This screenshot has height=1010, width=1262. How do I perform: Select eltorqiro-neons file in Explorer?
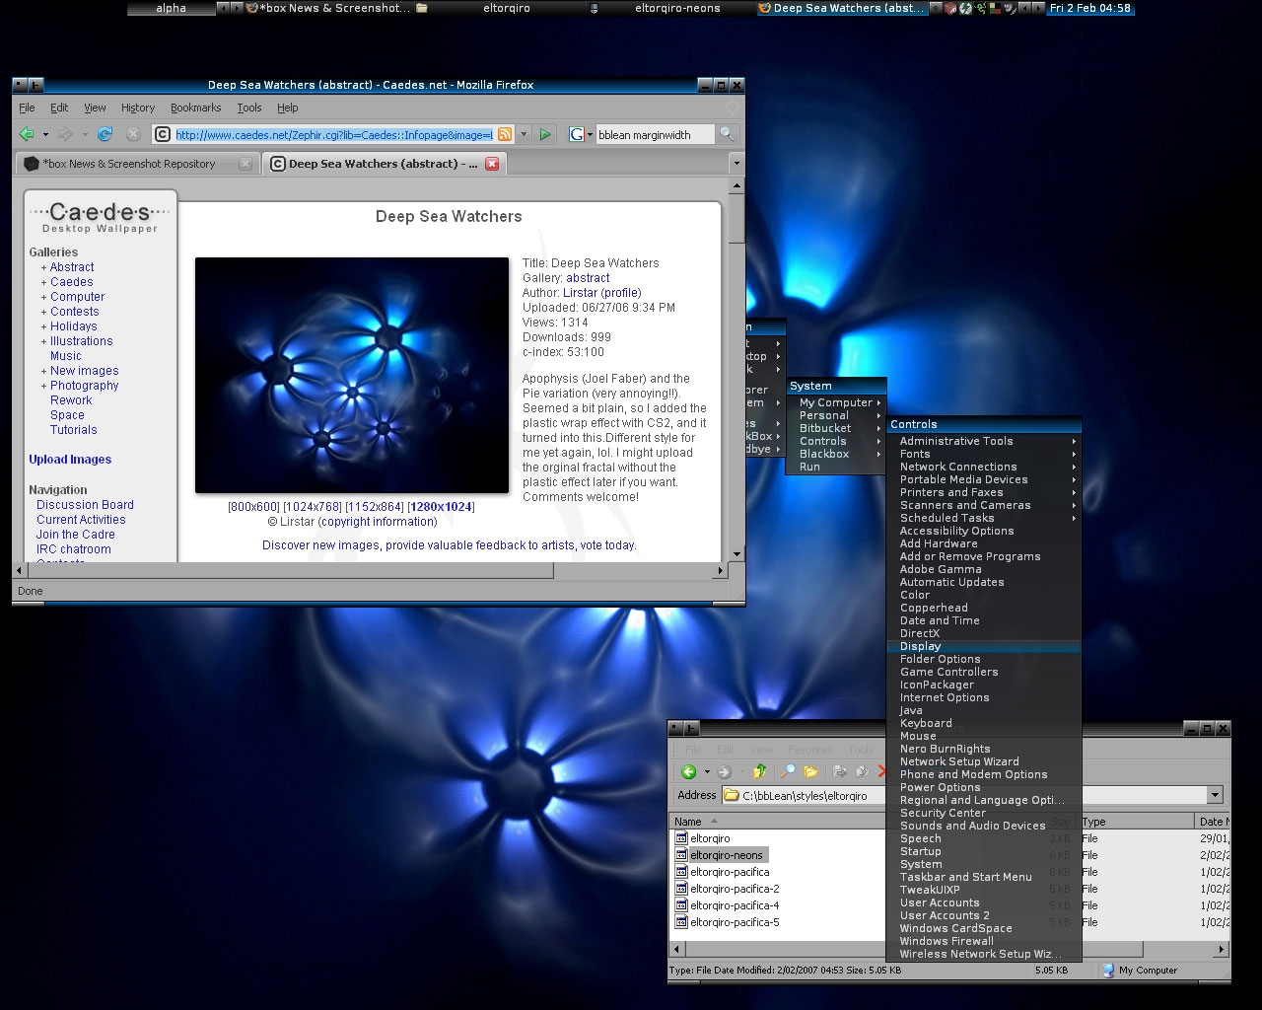(727, 855)
